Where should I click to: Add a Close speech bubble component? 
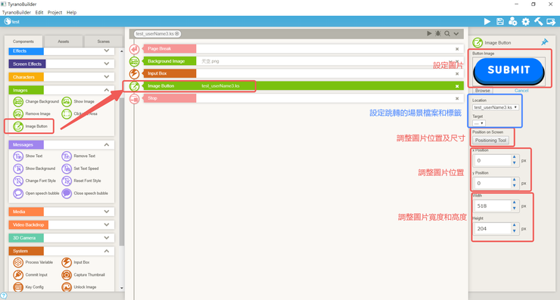[85, 193]
